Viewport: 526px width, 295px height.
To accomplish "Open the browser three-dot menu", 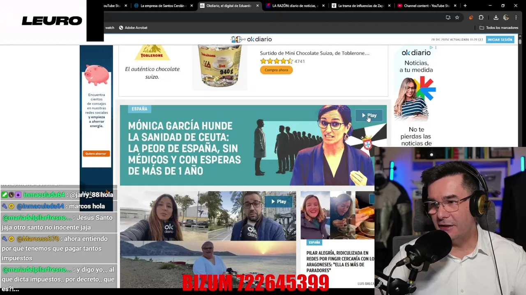I will click(516, 18).
